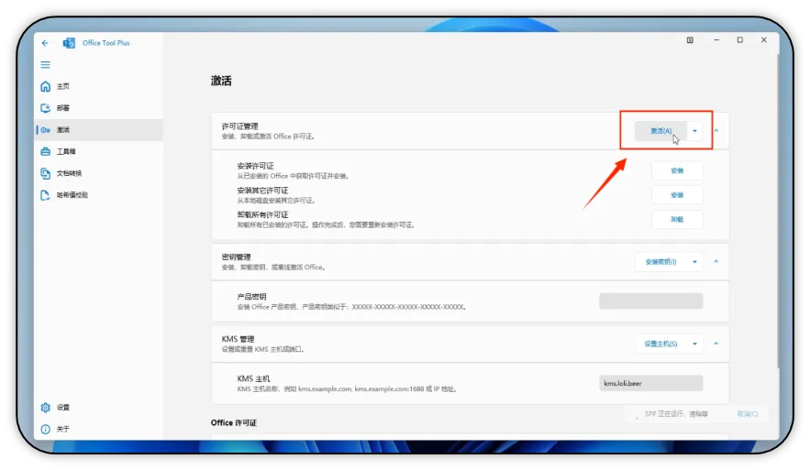The width and height of the screenshot is (810, 470).
Task: Click 安装 for 安装其它许可证
Action: point(677,195)
